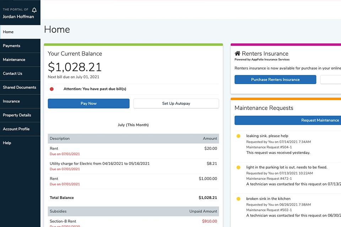Image resolution: width=341 pixels, height=227 pixels.
Task: Open Account Profile
Action: [16, 129]
